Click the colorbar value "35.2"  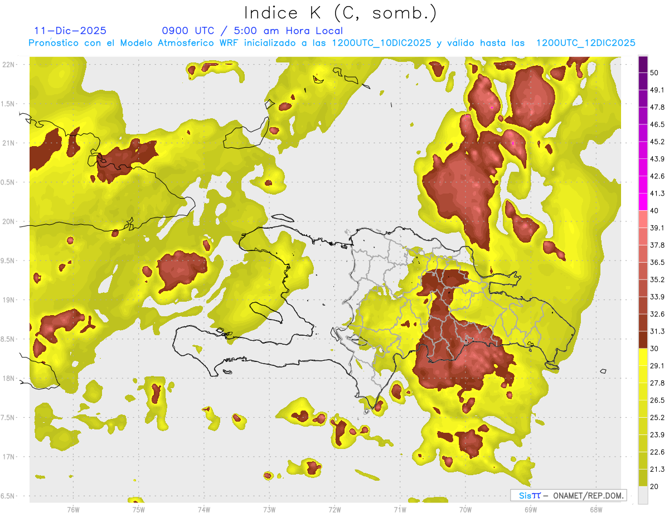tap(657, 279)
